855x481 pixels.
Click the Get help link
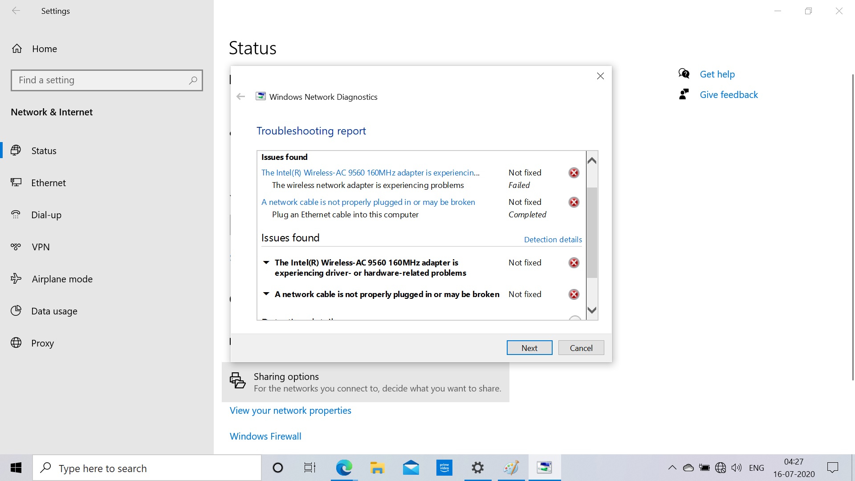[717, 74]
